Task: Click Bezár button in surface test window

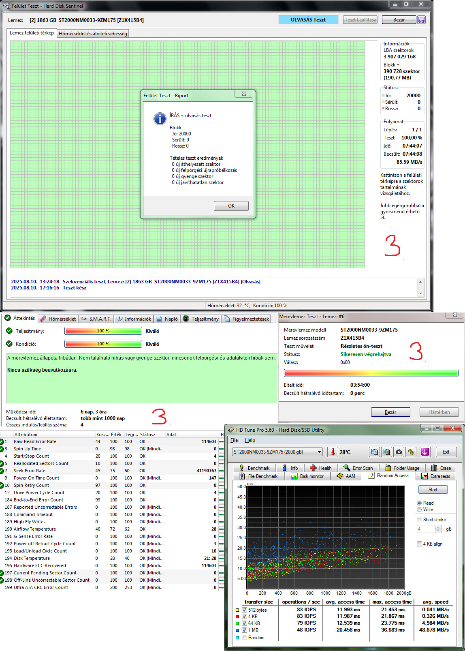Action: pyautogui.click(x=399, y=20)
